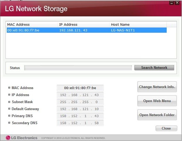Open Web Menu for the NAS

pos(157,101)
